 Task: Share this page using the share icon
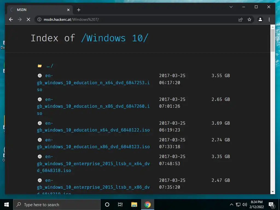point(241,19)
